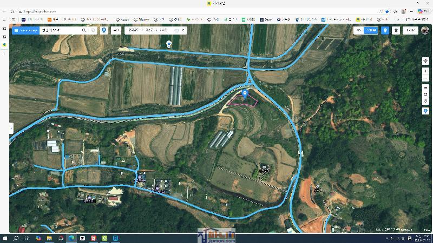Open the user profile avatar
This screenshot has height=243, width=433.
(x=425, y=30)
